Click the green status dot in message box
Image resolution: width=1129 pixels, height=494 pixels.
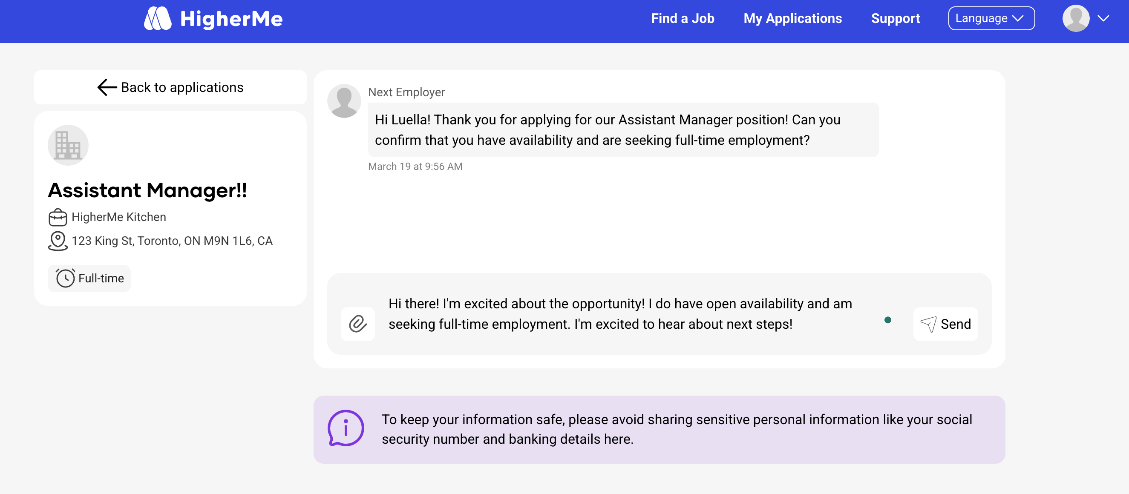(887, 320)
